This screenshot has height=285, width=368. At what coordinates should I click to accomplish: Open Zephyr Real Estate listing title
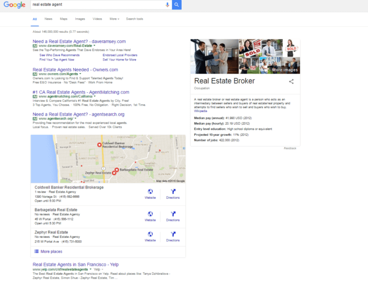[x=51, y=232]
